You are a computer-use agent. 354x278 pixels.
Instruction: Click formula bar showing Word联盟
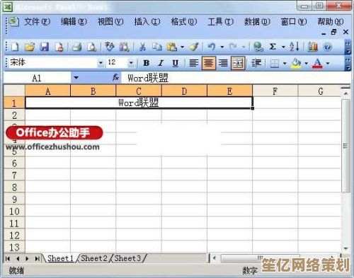pos(236,78)
